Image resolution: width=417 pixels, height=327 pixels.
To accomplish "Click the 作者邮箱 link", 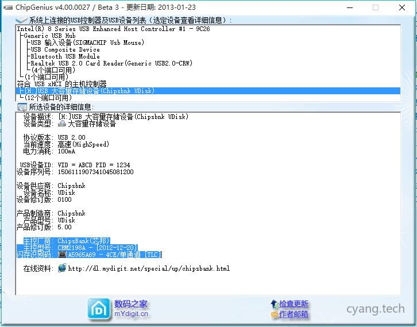I will (294, 314).
